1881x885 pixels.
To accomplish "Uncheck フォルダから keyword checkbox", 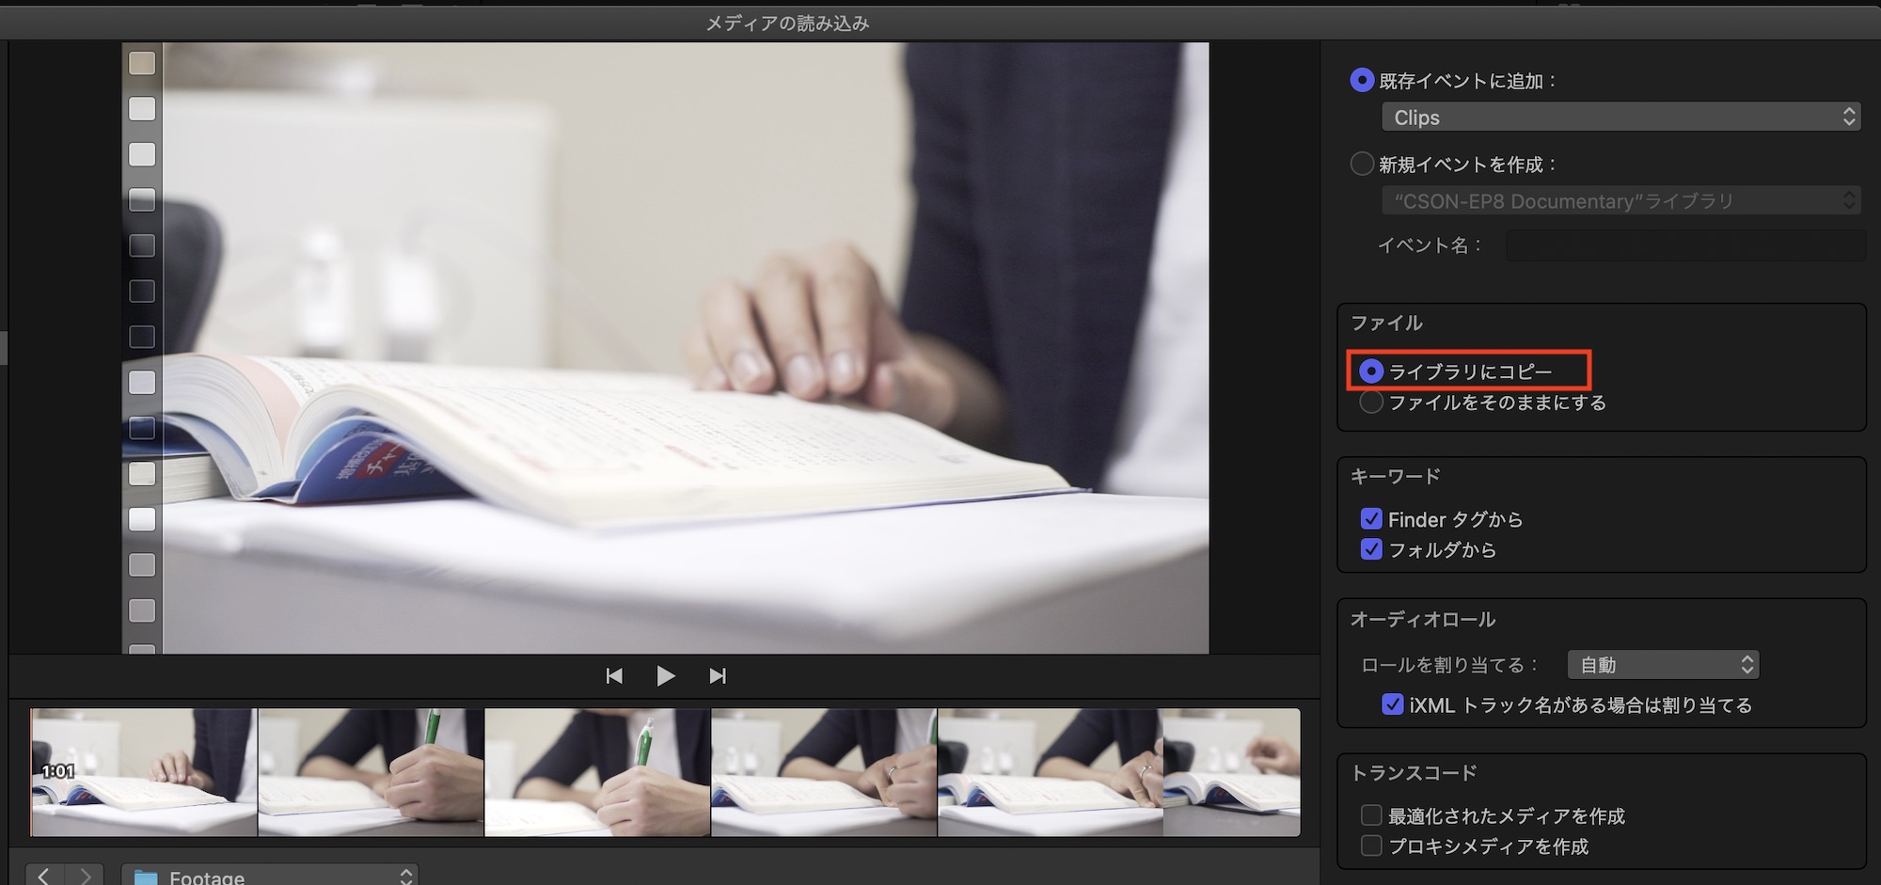I will (x=1371, y=549).
